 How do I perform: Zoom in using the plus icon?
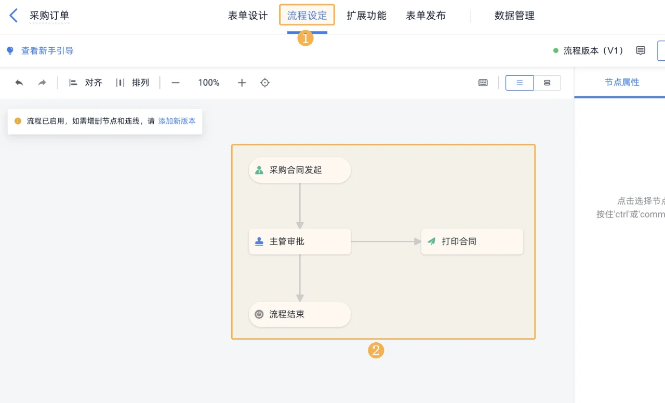242,83
